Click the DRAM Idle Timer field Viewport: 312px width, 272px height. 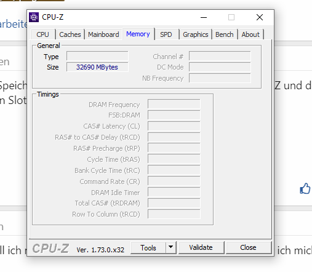pyautogui.click(x=174, y=193)
